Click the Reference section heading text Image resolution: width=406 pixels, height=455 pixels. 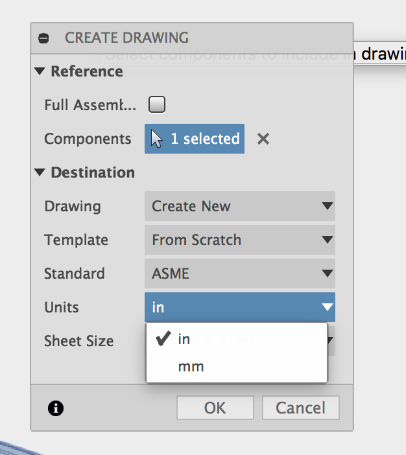pos(87,71)
